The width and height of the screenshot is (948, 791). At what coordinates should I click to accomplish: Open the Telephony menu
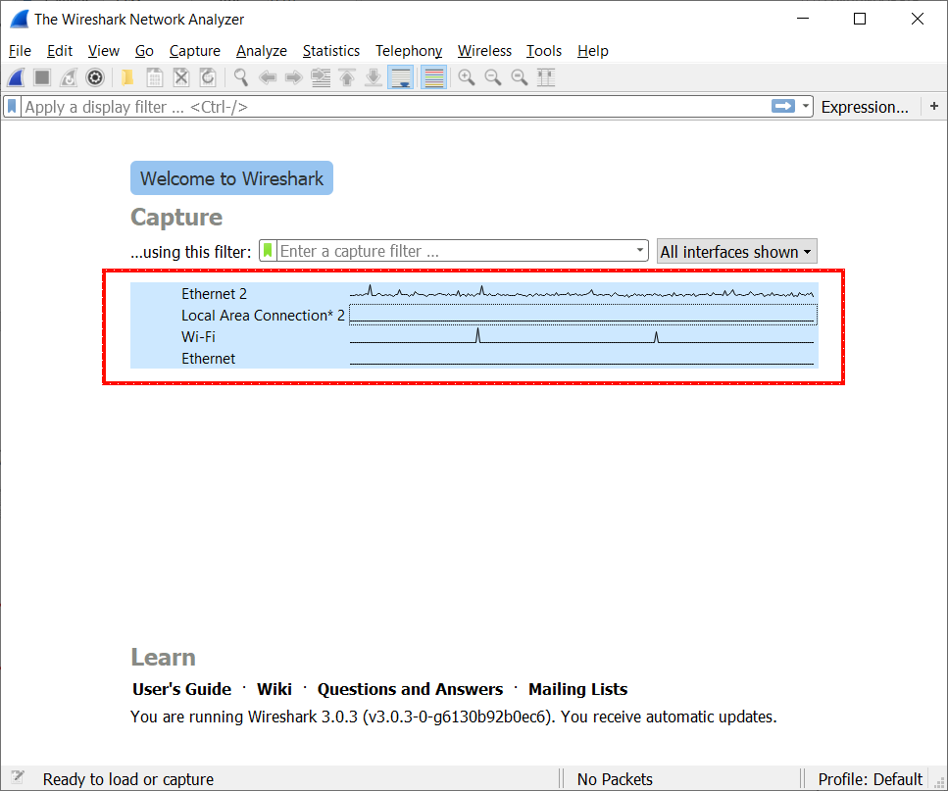click(409, 51)
